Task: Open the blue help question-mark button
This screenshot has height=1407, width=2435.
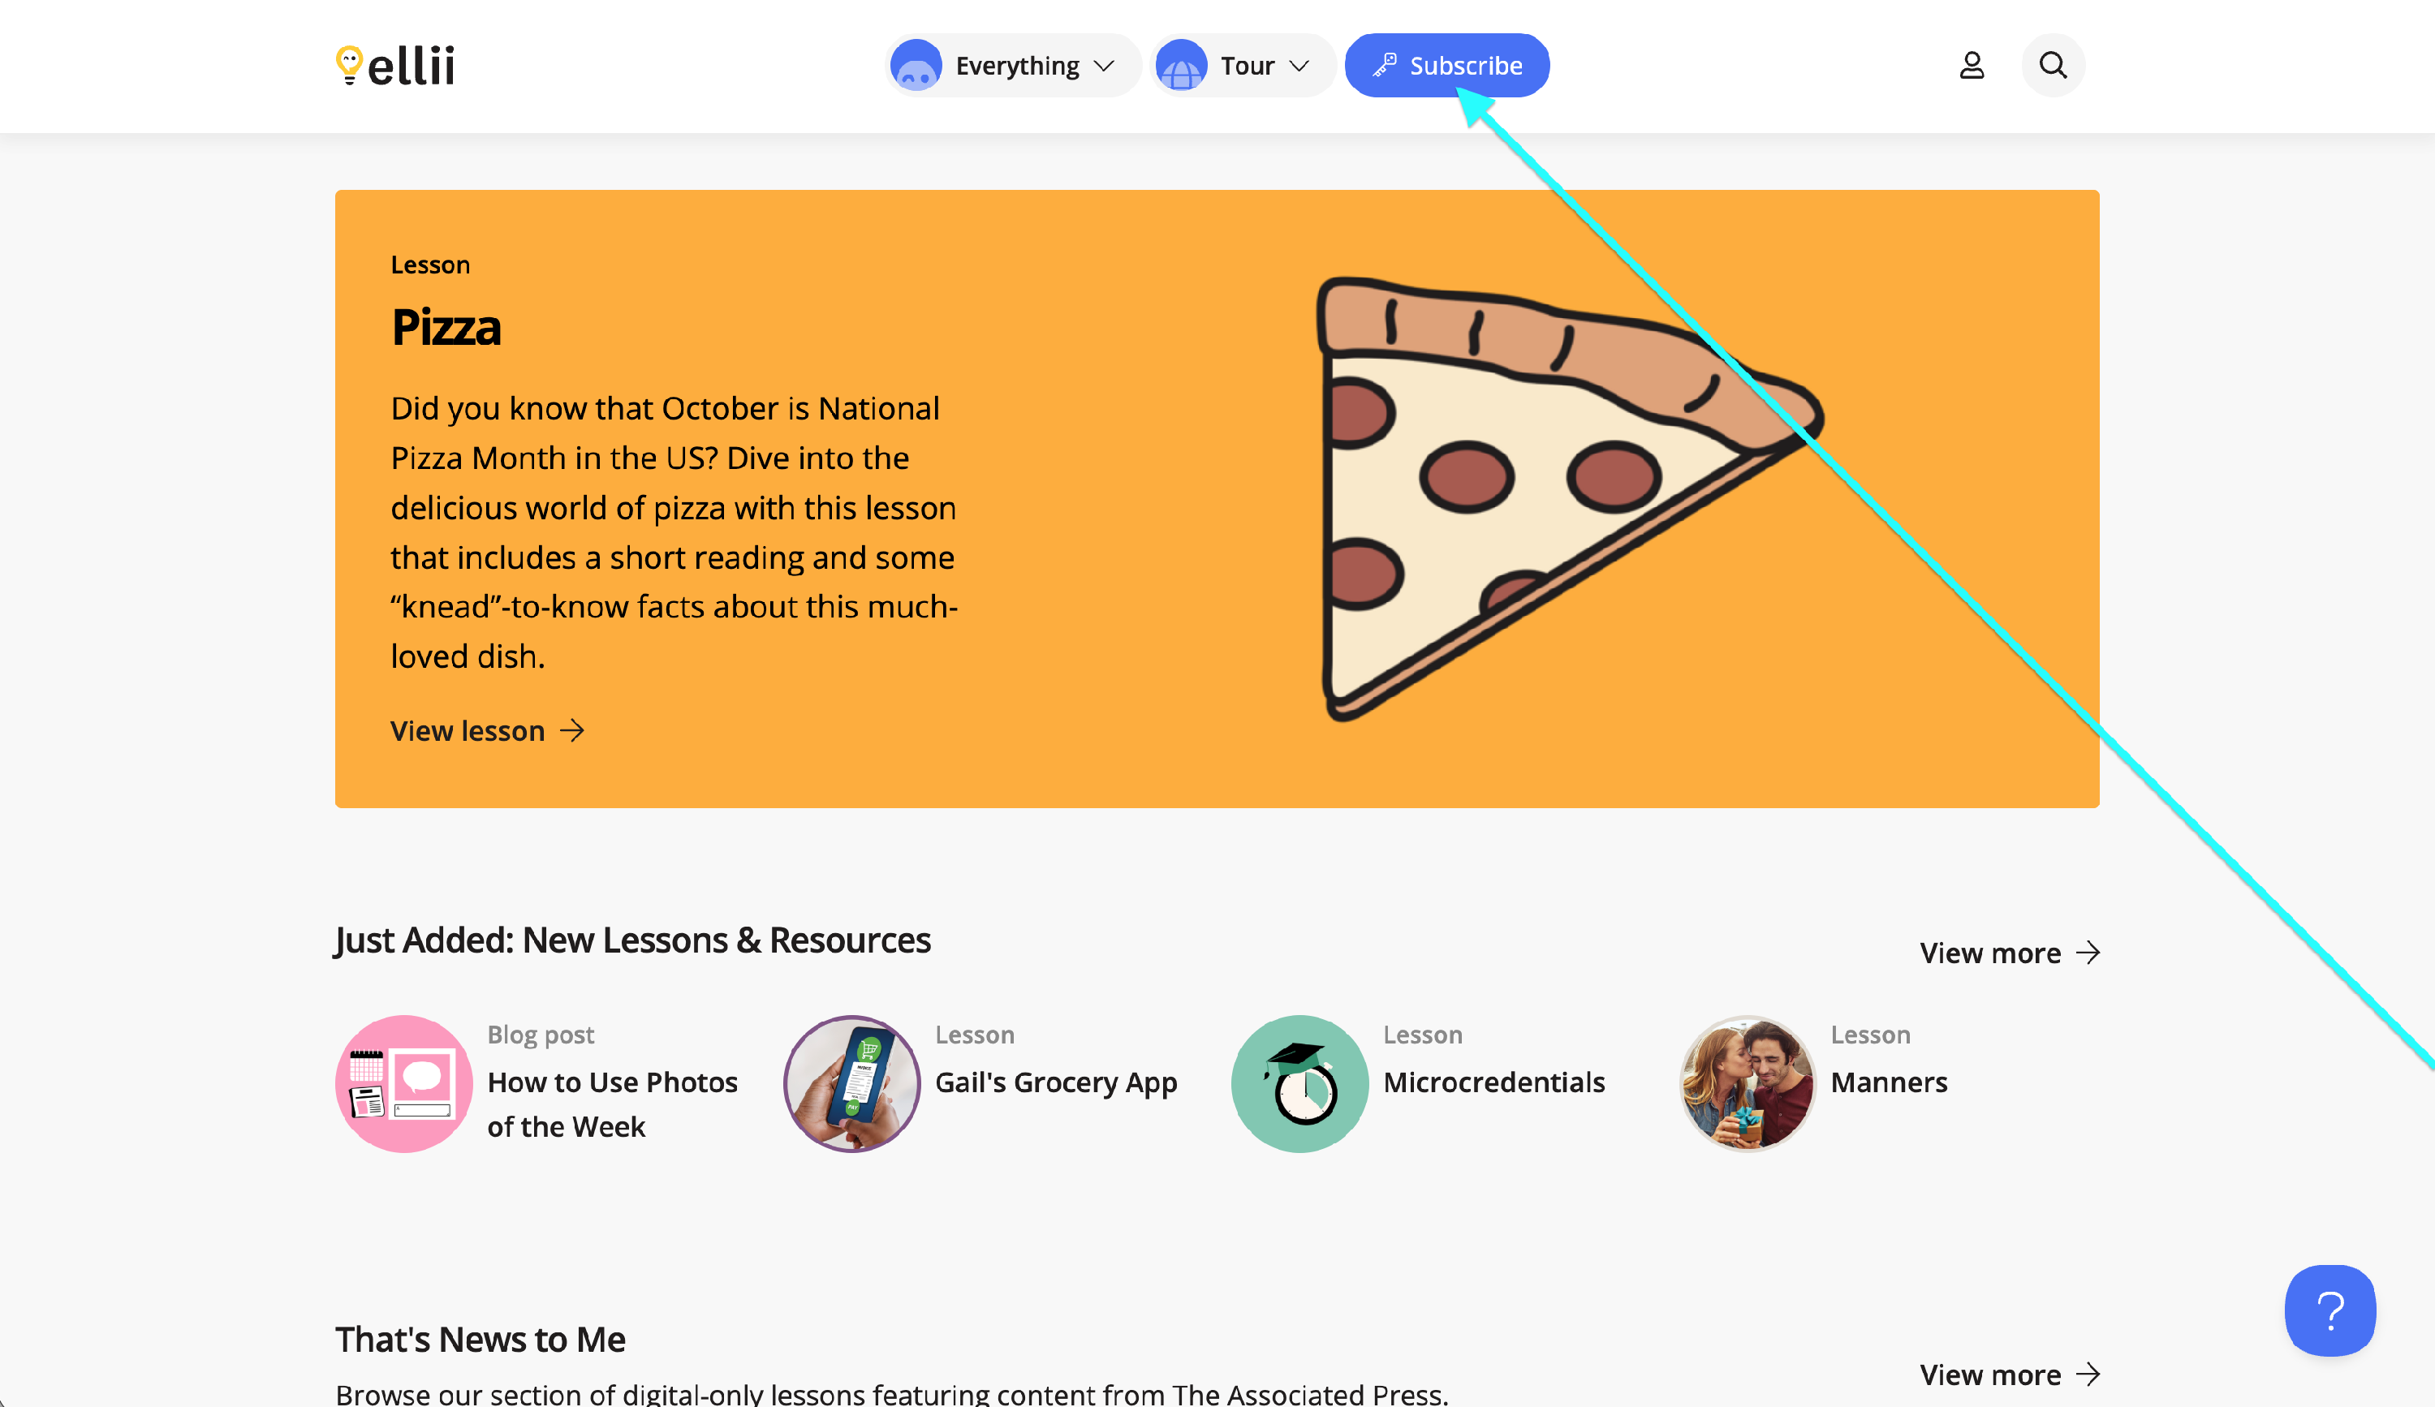Action: 2329,1310
